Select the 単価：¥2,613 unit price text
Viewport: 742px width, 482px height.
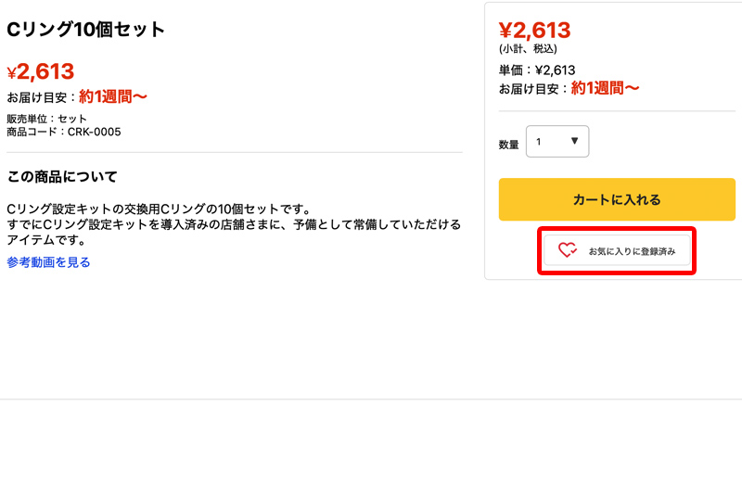tap(537, 70)
